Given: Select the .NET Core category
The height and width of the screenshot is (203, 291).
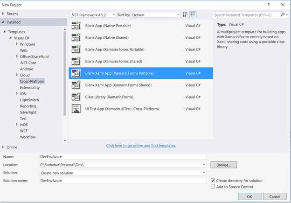Looking at the screenshot, I should coord(28,63).
